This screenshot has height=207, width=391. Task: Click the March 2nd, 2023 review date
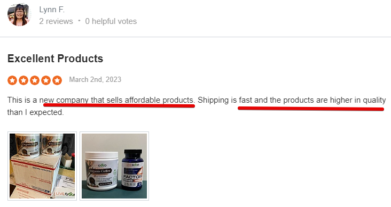(x=95, y=79)
